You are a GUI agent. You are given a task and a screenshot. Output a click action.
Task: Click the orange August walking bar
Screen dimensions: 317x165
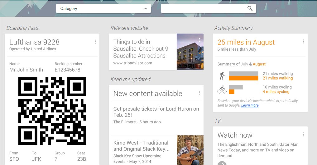[x=243, y=78]
